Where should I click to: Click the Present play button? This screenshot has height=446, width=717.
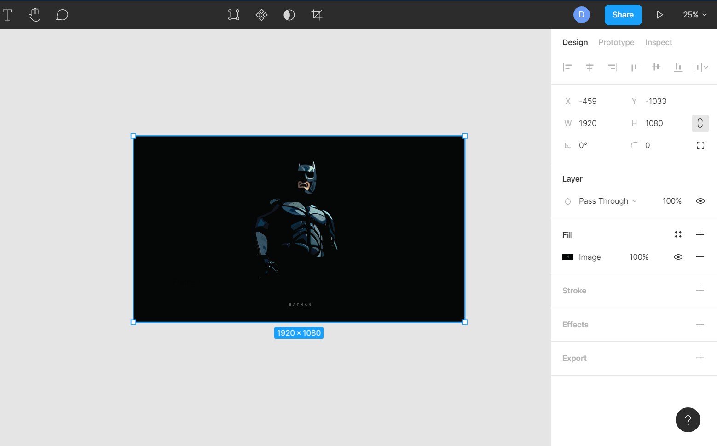[x=659, y=15]
